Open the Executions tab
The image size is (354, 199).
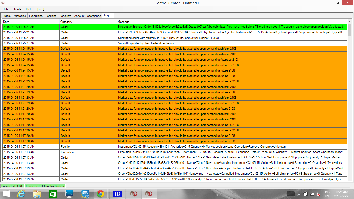pos(36,16)
